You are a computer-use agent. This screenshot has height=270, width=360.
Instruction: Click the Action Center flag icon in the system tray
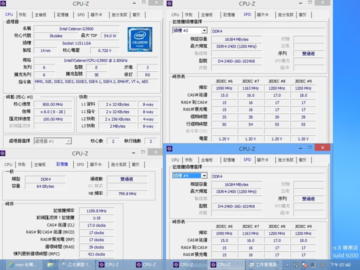tap(304, 265)
